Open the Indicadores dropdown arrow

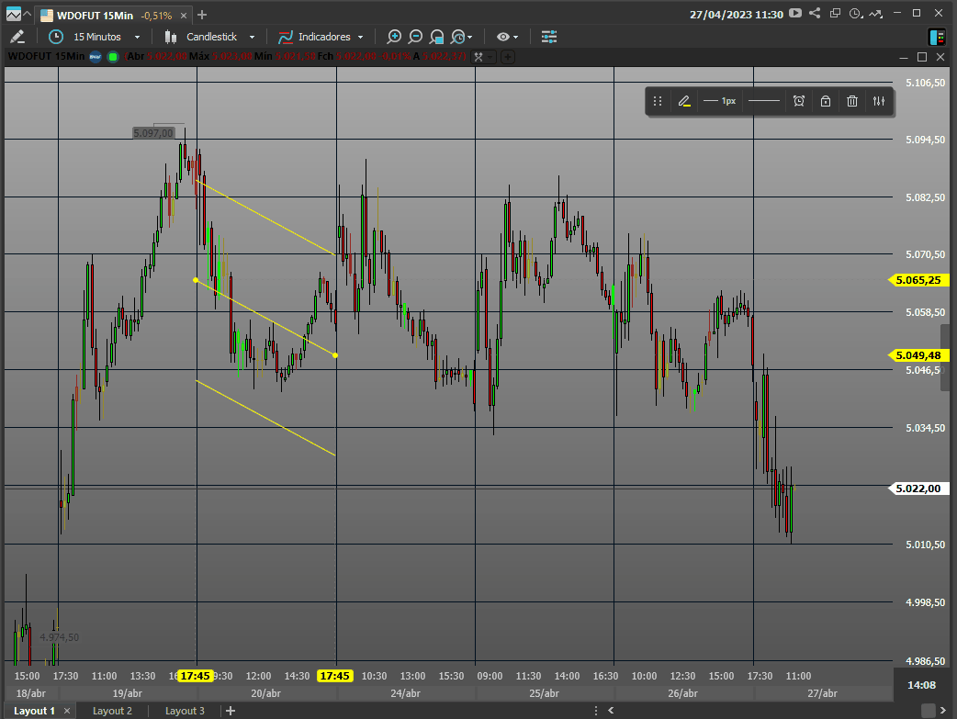[x=360, y=38]
